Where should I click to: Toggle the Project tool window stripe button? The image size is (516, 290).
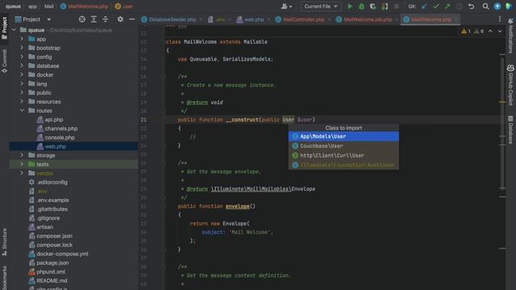tap(4, 28)
